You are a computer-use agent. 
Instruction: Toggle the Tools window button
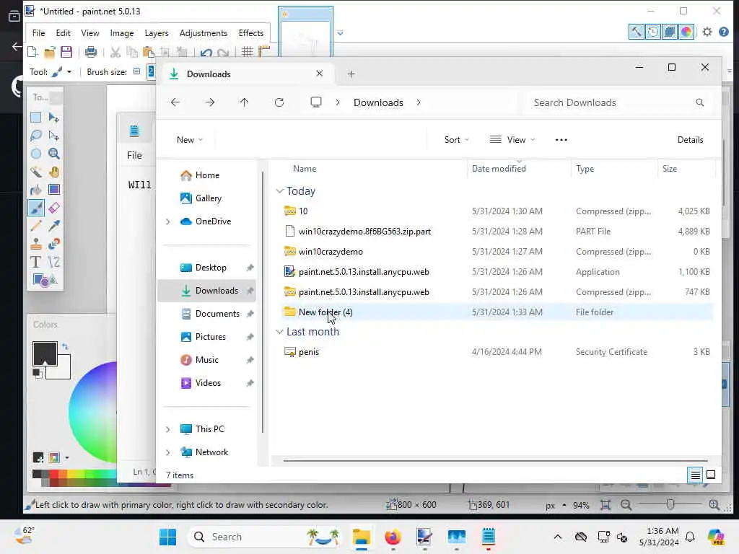637,32
